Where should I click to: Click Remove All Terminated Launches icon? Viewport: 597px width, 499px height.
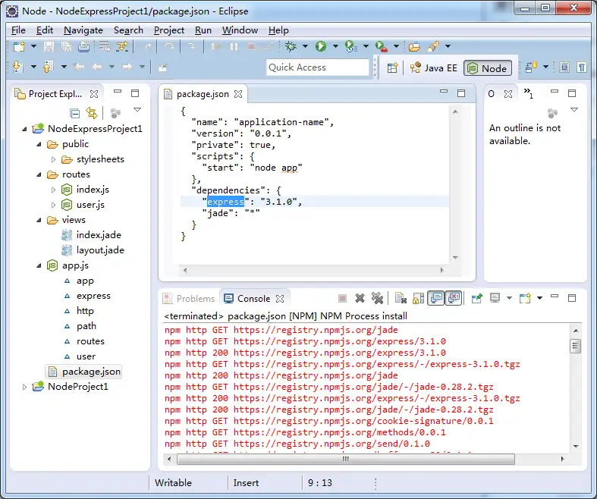[x=377, y=298]
